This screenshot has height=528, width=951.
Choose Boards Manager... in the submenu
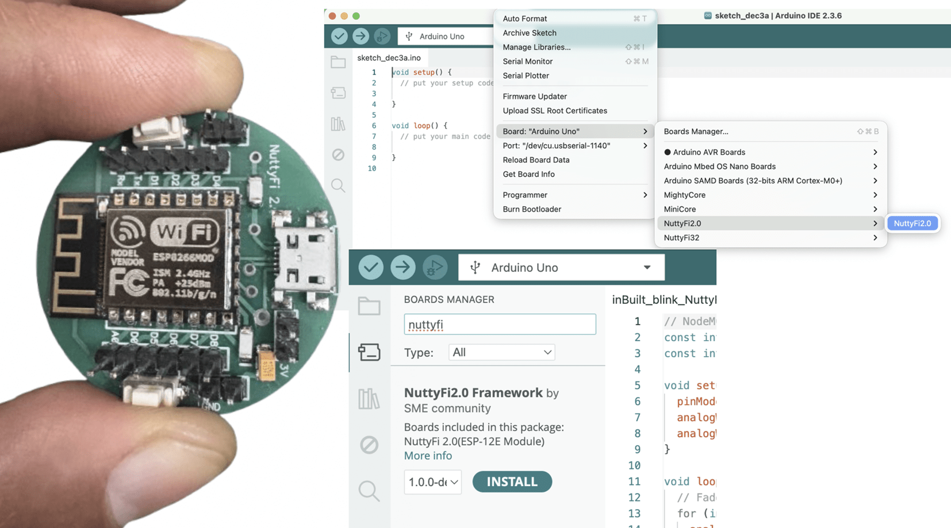coord(696,132)
